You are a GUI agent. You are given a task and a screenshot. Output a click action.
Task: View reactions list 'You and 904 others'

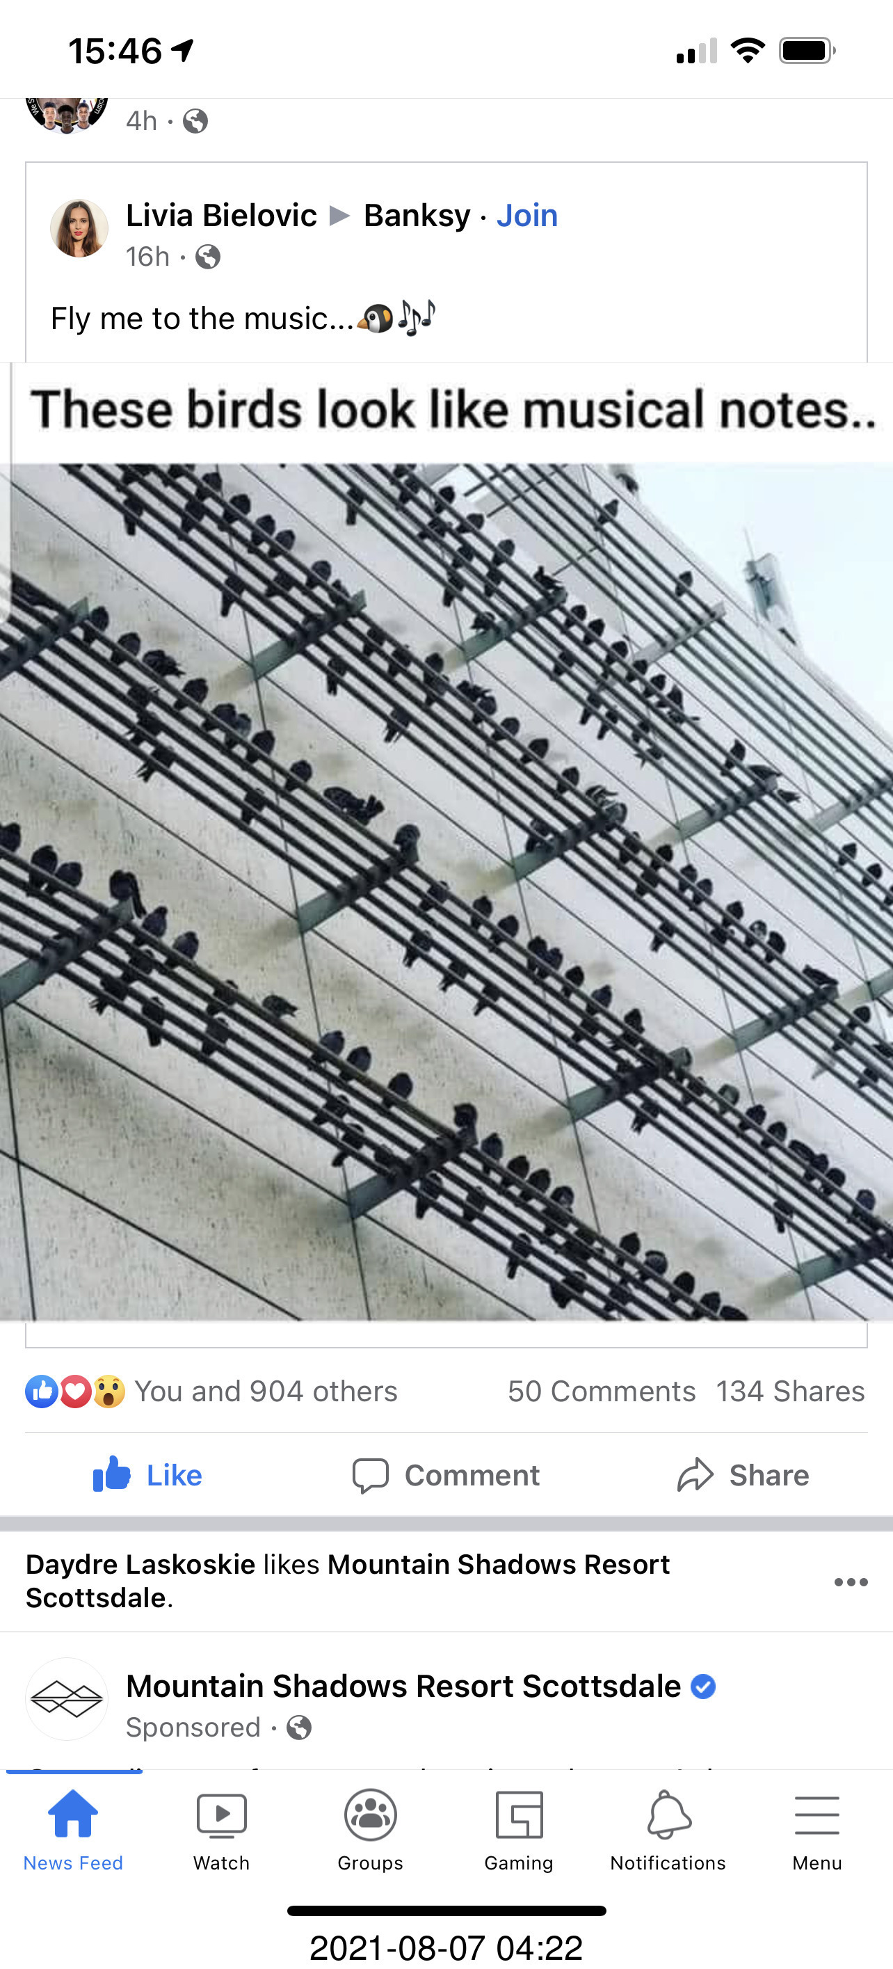click(266, 1391)
